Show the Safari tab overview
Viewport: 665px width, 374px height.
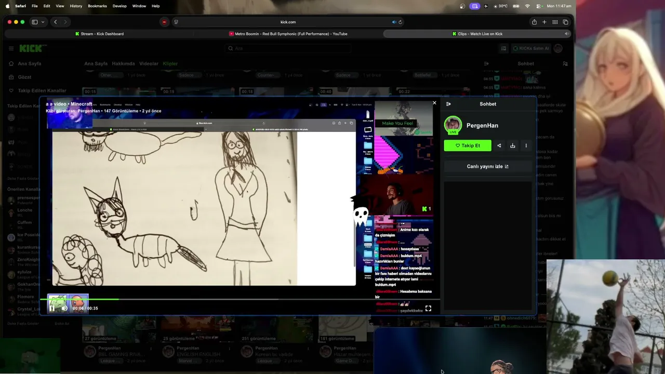pyautogui.click(x=565, y=22)
